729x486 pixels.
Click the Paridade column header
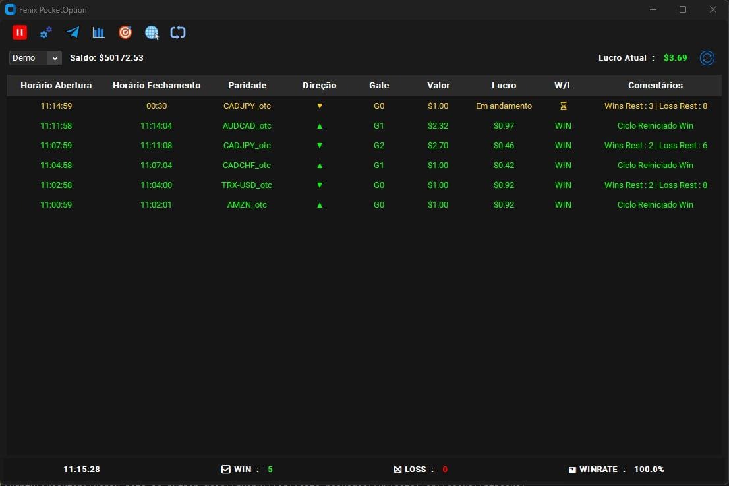tap(247, 85)
